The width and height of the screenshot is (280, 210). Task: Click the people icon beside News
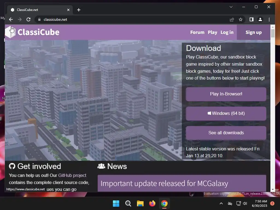point(101,166)
